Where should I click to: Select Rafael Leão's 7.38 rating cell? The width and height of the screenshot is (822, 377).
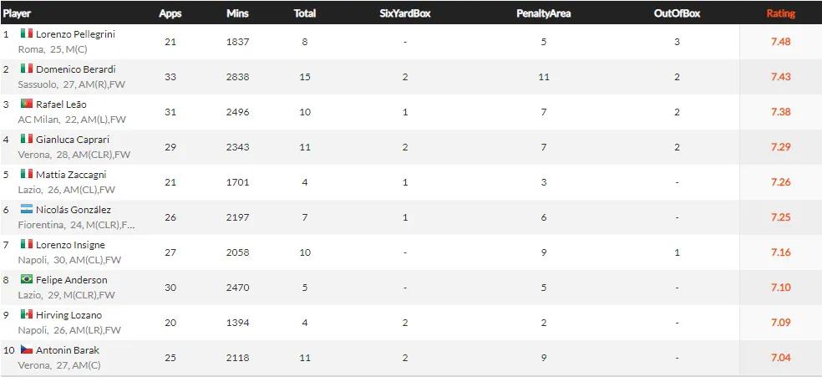click(x=780, y=112)
